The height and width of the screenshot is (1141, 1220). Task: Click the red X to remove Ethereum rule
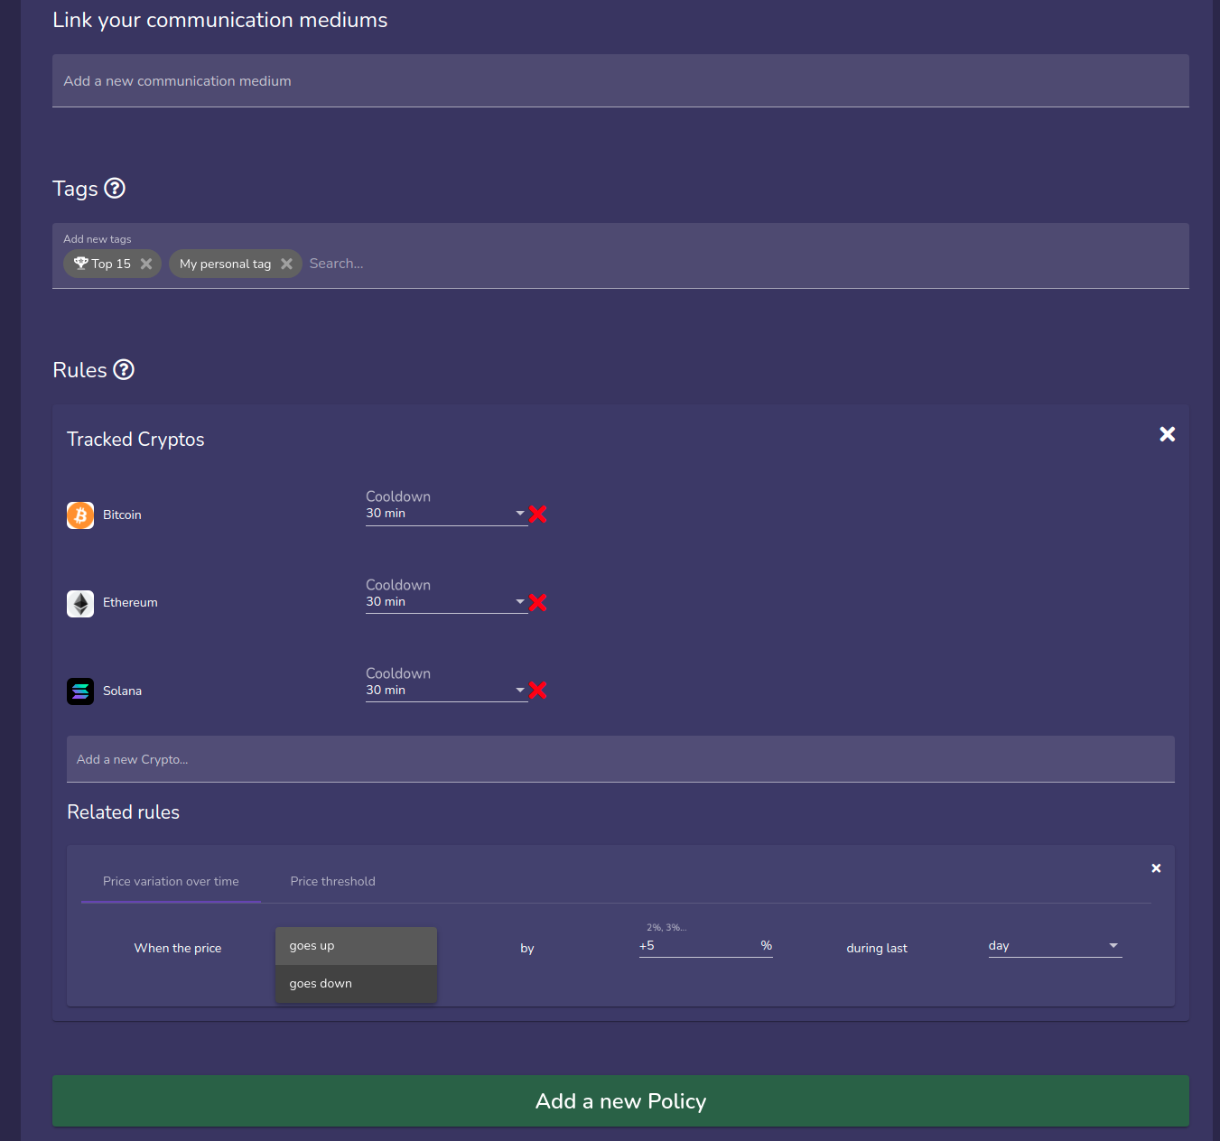(537, 602)
